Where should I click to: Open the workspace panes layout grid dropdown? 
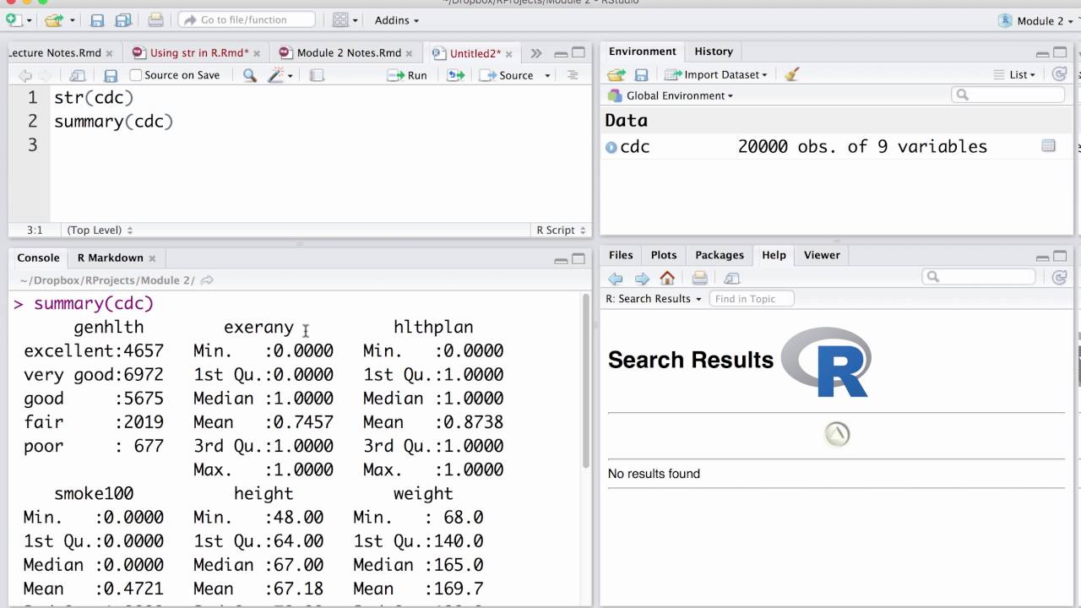tap(345, 20)
